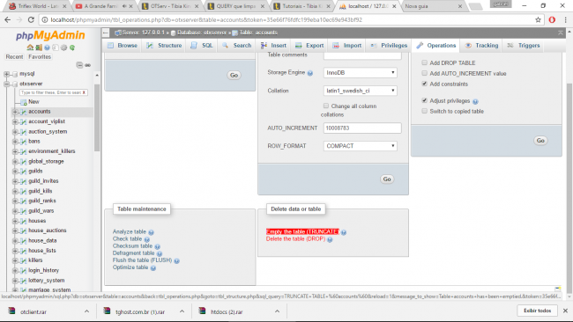This screenshot has width=573, height=322.
Task: Open Recent tables list
Action: click(14, 57)
